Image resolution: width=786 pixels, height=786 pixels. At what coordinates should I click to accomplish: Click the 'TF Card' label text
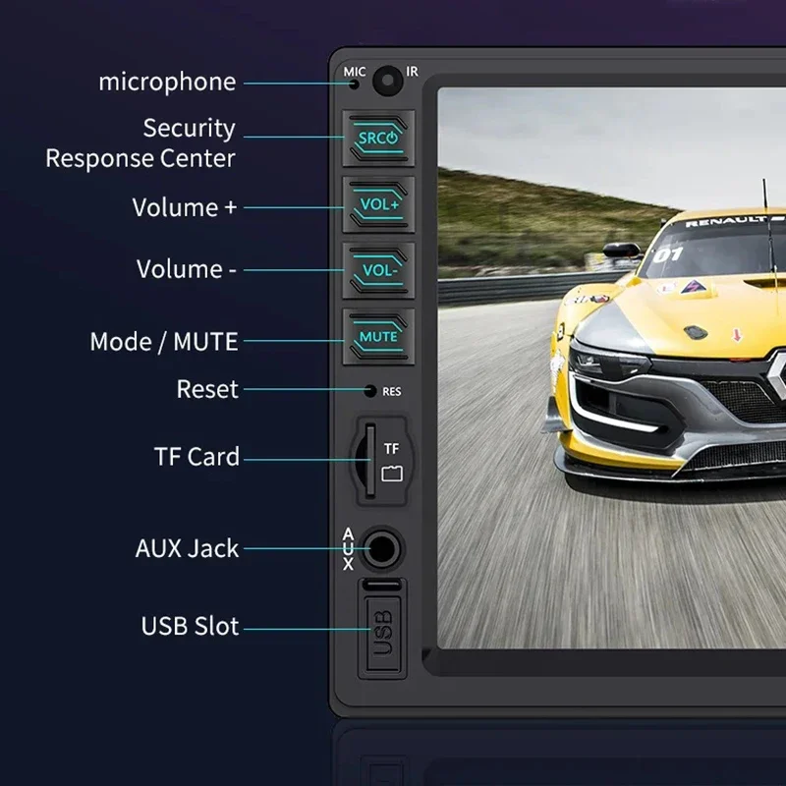[196, 457]
